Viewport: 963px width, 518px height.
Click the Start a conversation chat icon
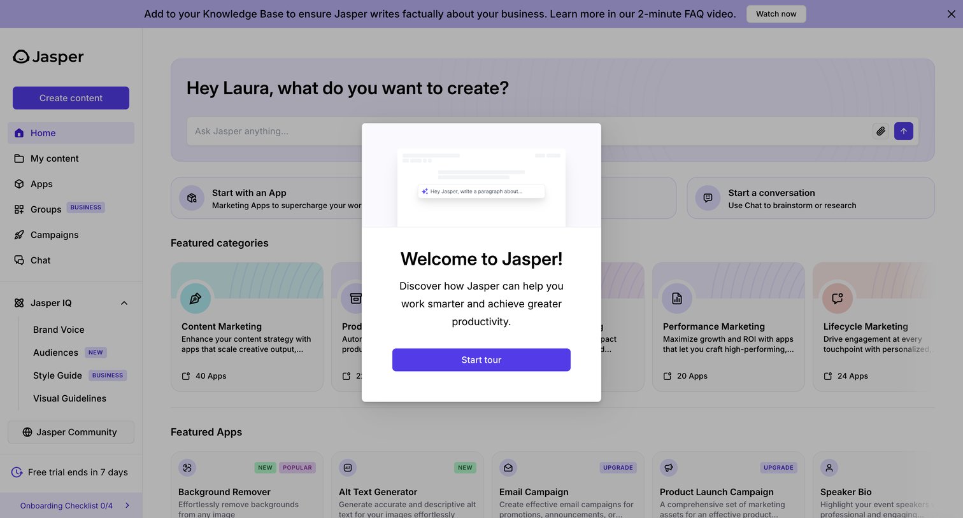point(708,199)
